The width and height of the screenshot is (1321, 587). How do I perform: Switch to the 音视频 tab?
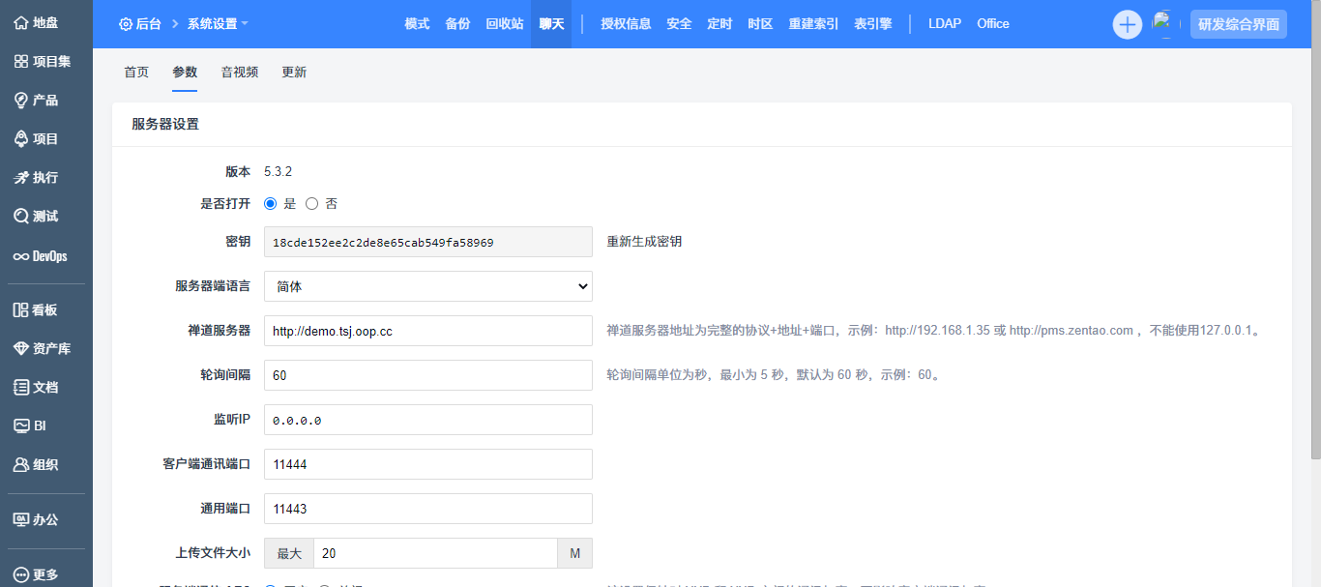coord(239,72)
